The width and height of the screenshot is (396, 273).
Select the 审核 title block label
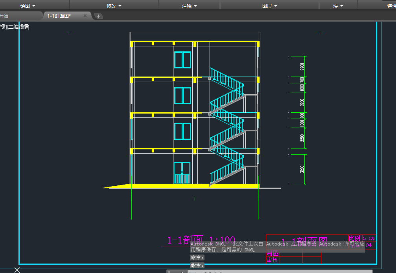pos(272,260)
